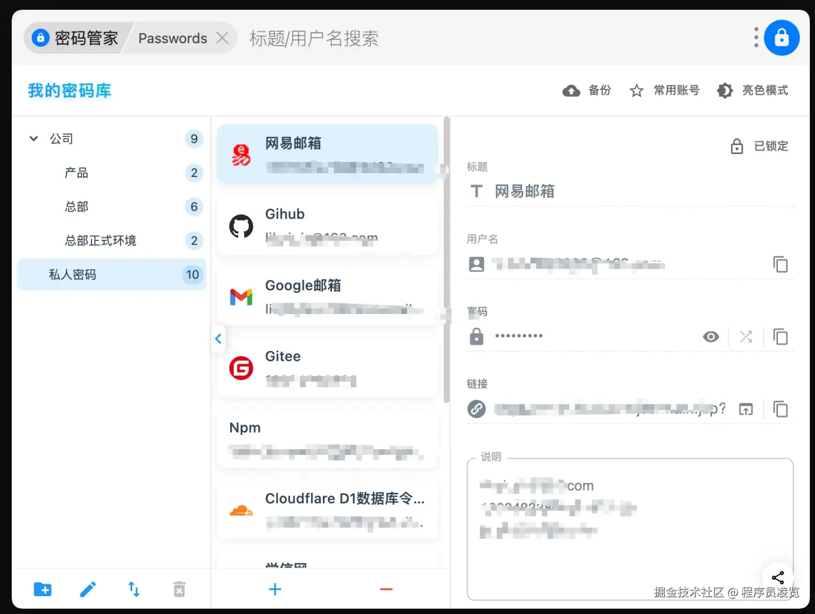This screenshot has height=614, width=815.
Task: Add a new group folder
Action: 43,589
